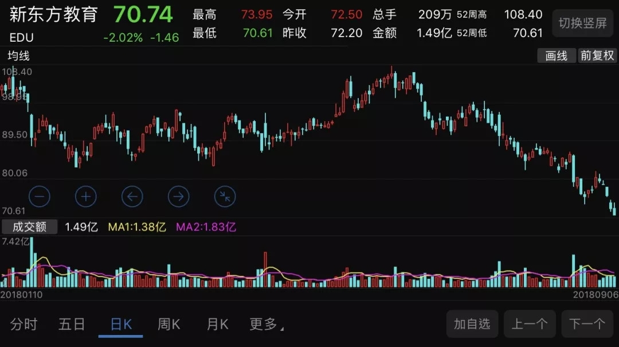The width and height of the screenshot is (619, 347).
Task: Select the 周K tab
Action: (169, 324)
